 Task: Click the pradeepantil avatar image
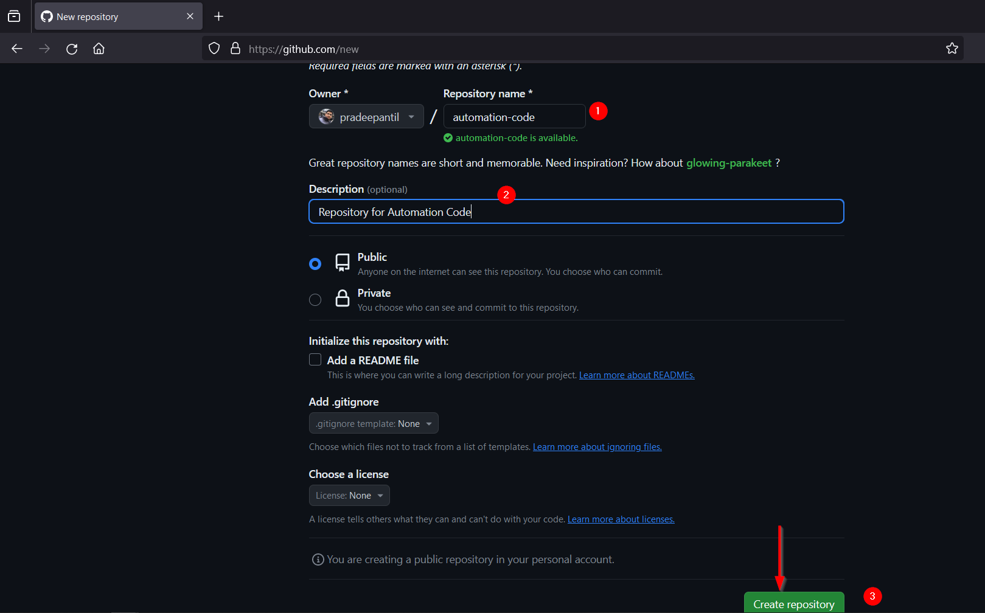coord(327,116)
